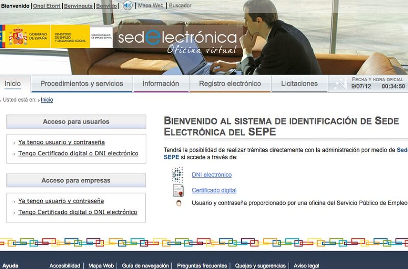Click the user face icon beside Usuario y contraseña
This screenshot has height=269, width=408.
178,203
